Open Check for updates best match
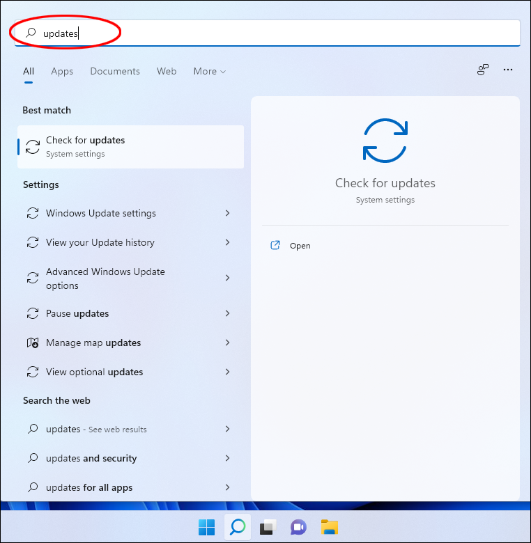 click(x=131, y=147)
